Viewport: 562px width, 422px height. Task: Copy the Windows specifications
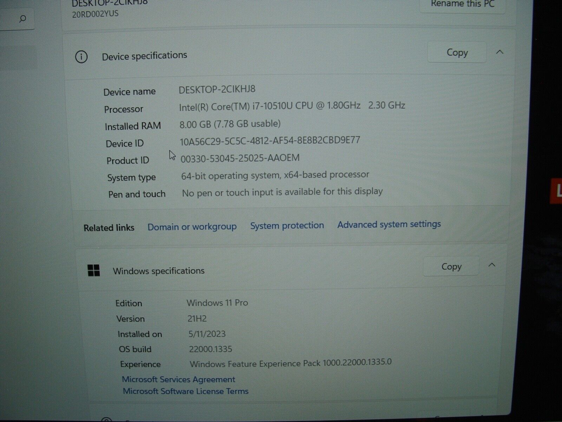coord(451,267)
